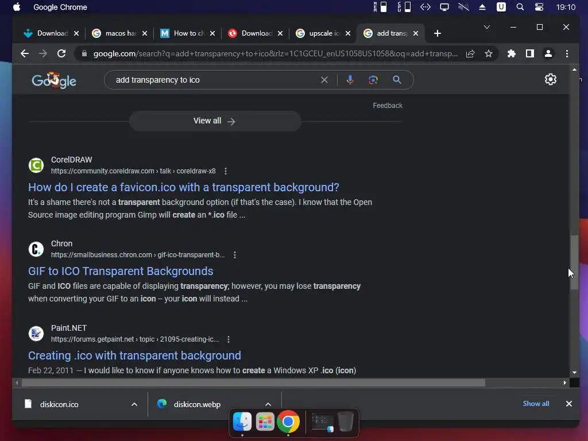Click the Chrome icon in the Dock
The width and height of the screenshot is (588, 441).
click(288, 421)
